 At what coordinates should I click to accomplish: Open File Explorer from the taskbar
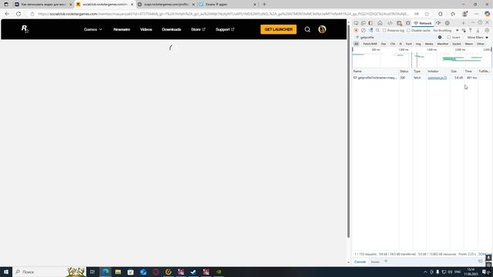pos(118,272)
